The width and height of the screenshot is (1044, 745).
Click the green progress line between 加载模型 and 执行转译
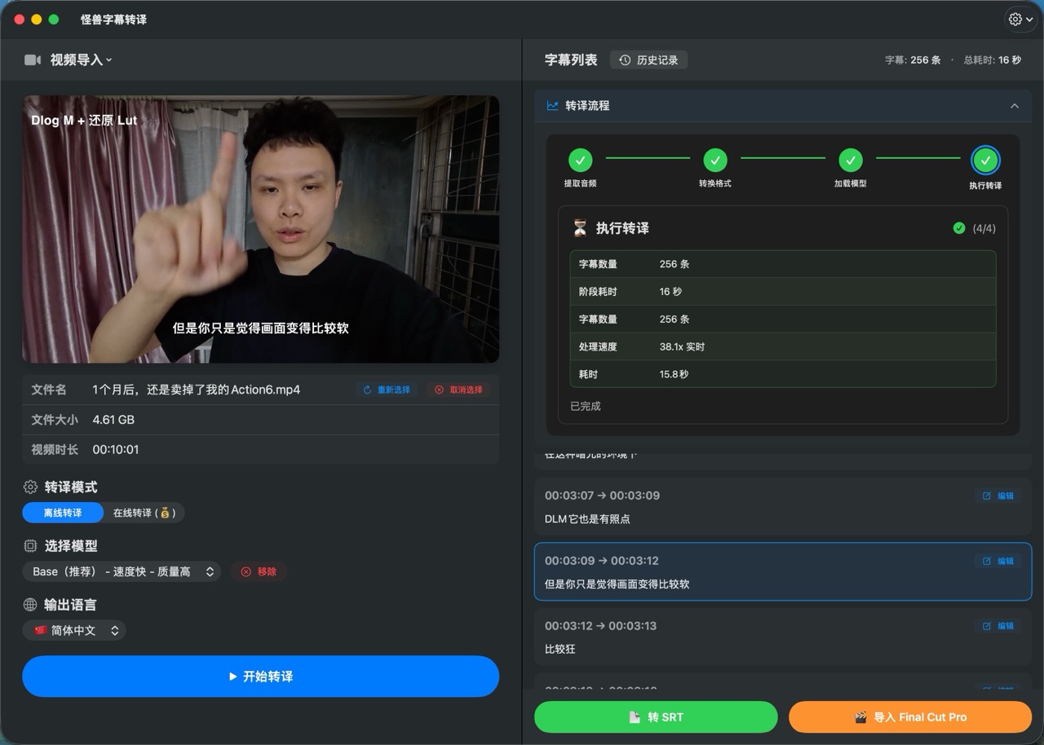(918, 160)
